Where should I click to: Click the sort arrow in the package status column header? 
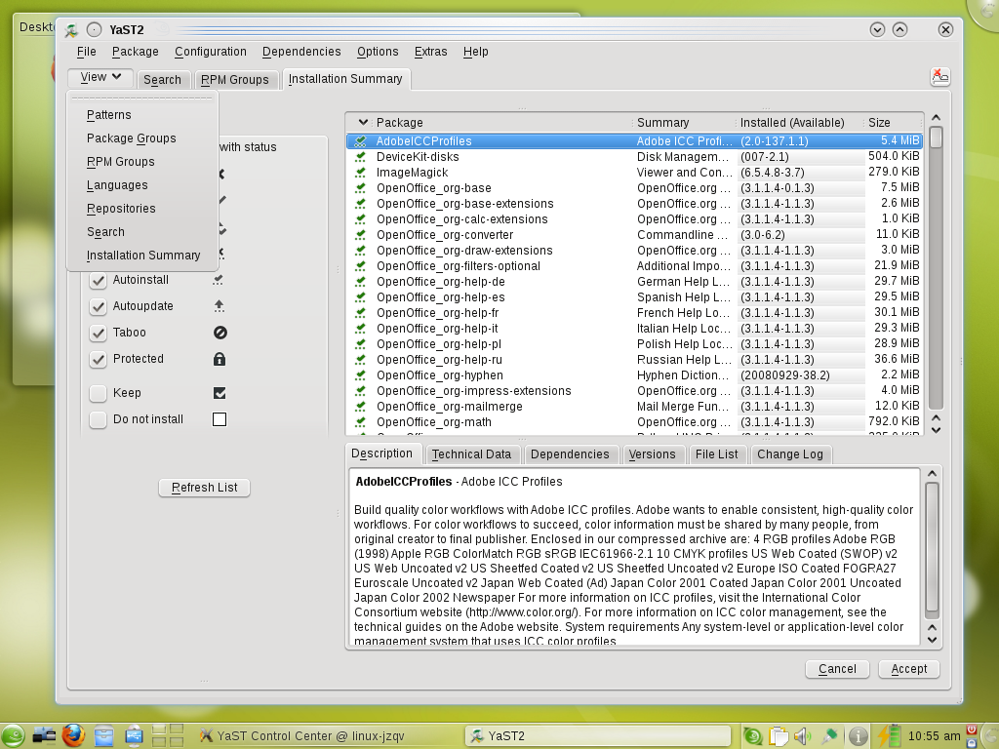[363, 123]
